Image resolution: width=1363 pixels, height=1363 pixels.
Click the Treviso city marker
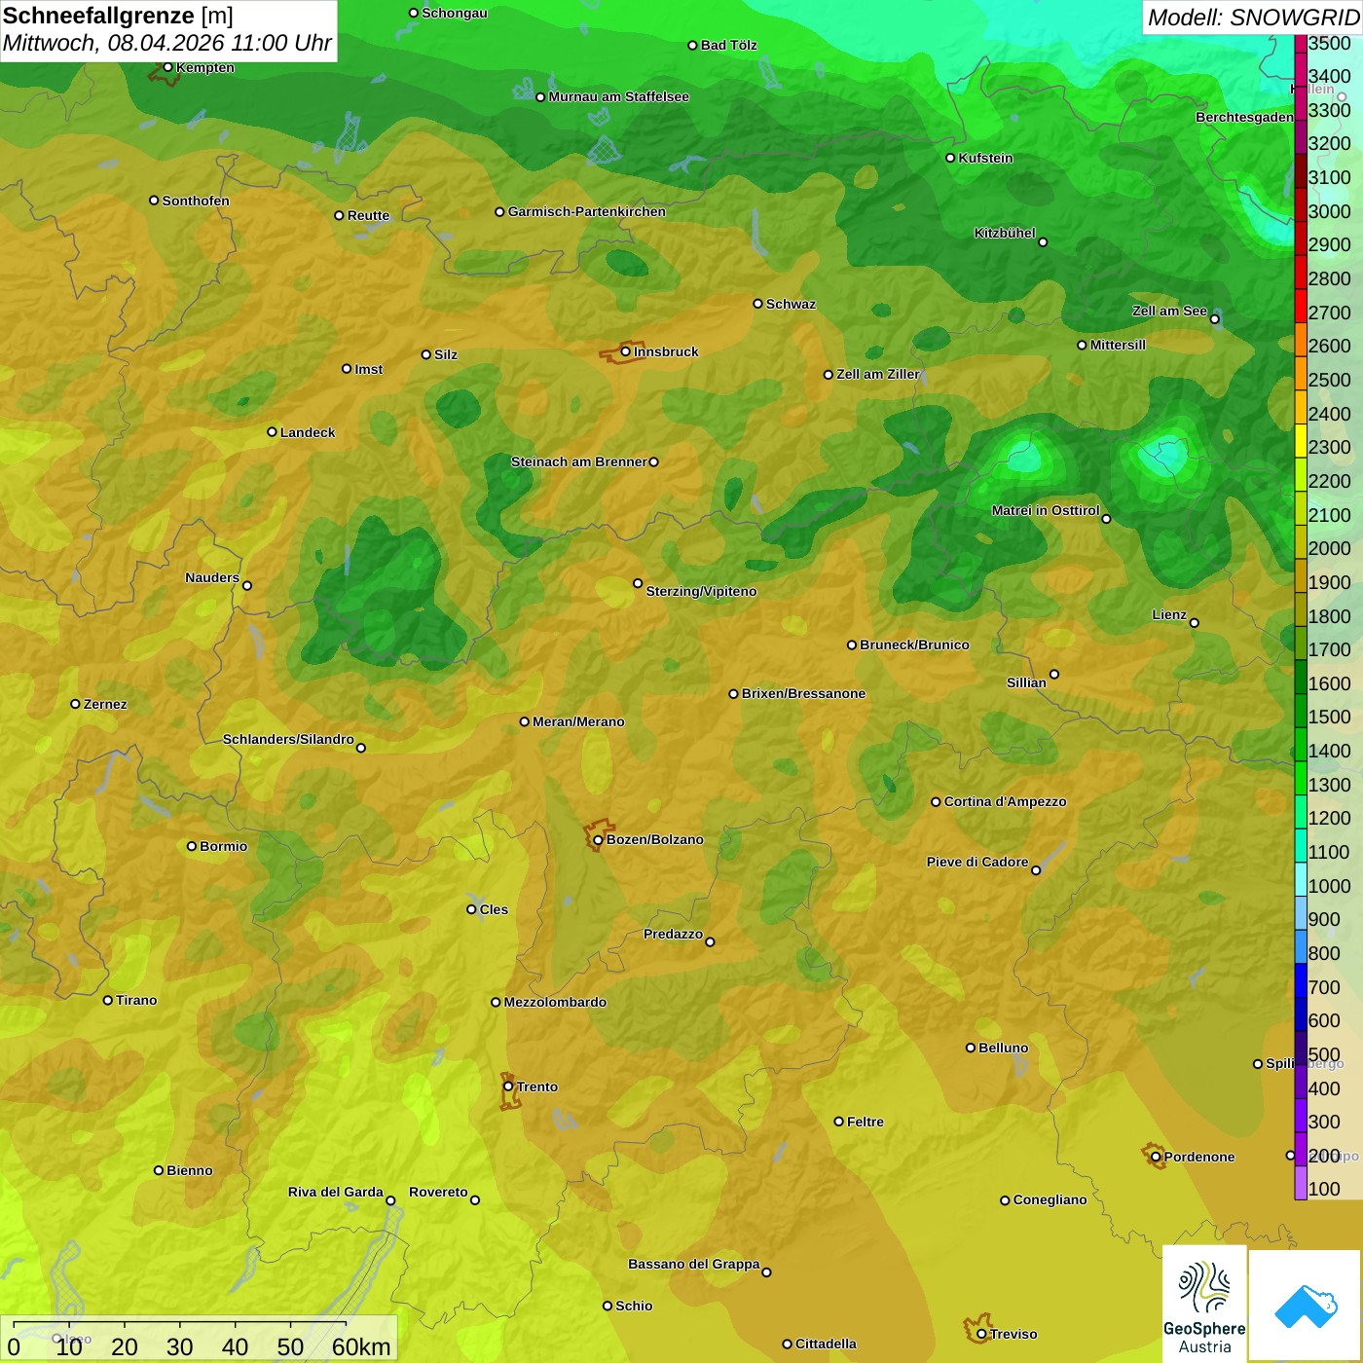[981, 1334]
